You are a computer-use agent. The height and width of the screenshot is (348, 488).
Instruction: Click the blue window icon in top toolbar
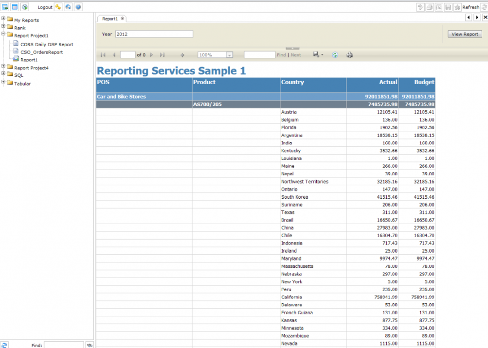15,7
